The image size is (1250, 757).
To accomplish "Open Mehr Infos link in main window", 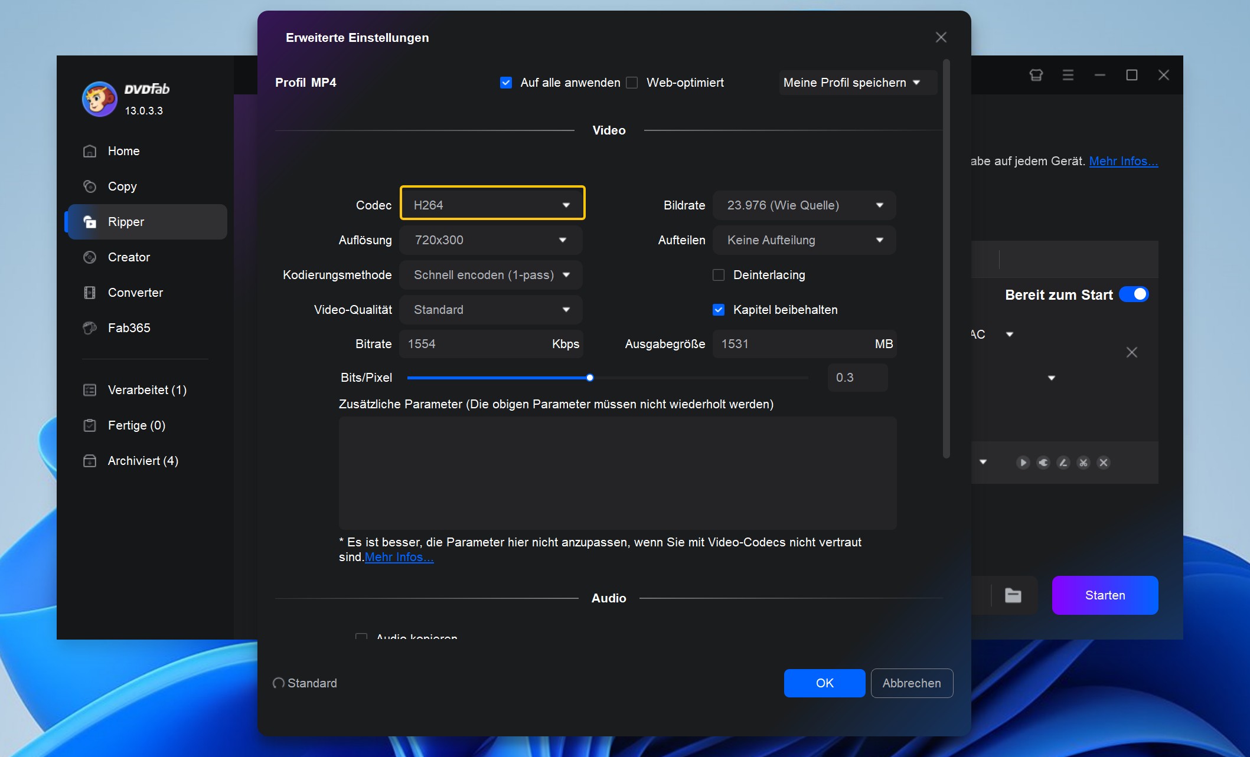I will 1124,161.
